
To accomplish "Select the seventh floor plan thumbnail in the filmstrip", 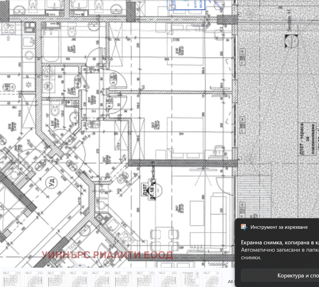I will pos(145,279).
